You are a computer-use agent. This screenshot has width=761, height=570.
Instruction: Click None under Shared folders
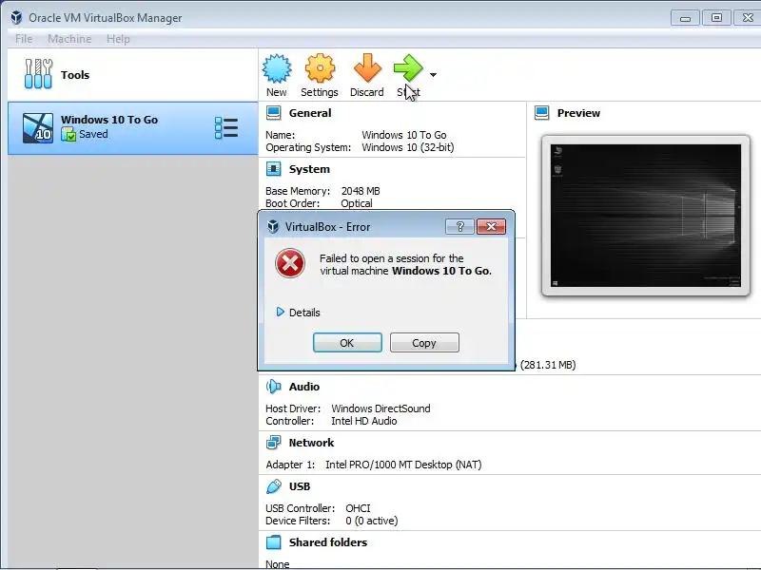(x=278, y=564)
